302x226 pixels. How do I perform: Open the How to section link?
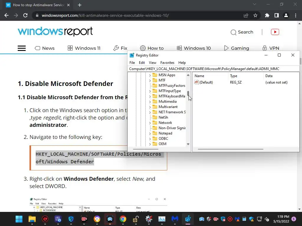(x=152, y=48)
